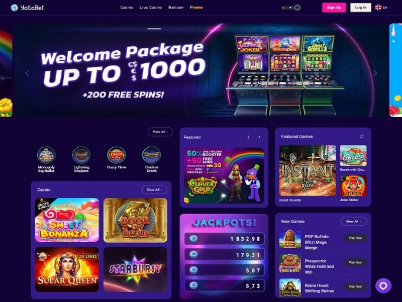Click the YallaBet logo

coord(27,8)
